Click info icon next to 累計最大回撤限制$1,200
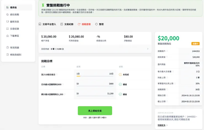The height and width of the screenshot is (130, 204). click(65, 94)
